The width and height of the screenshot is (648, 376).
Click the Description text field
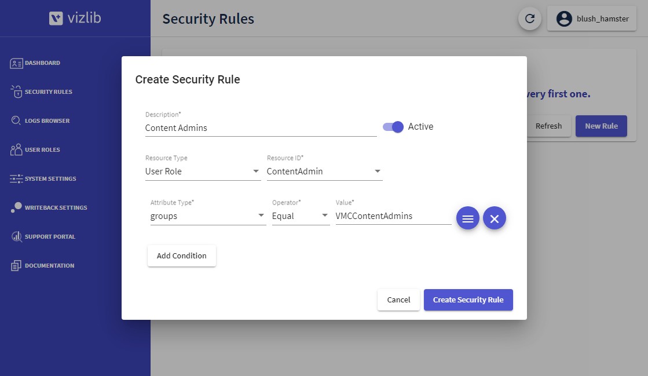point(261,128)
